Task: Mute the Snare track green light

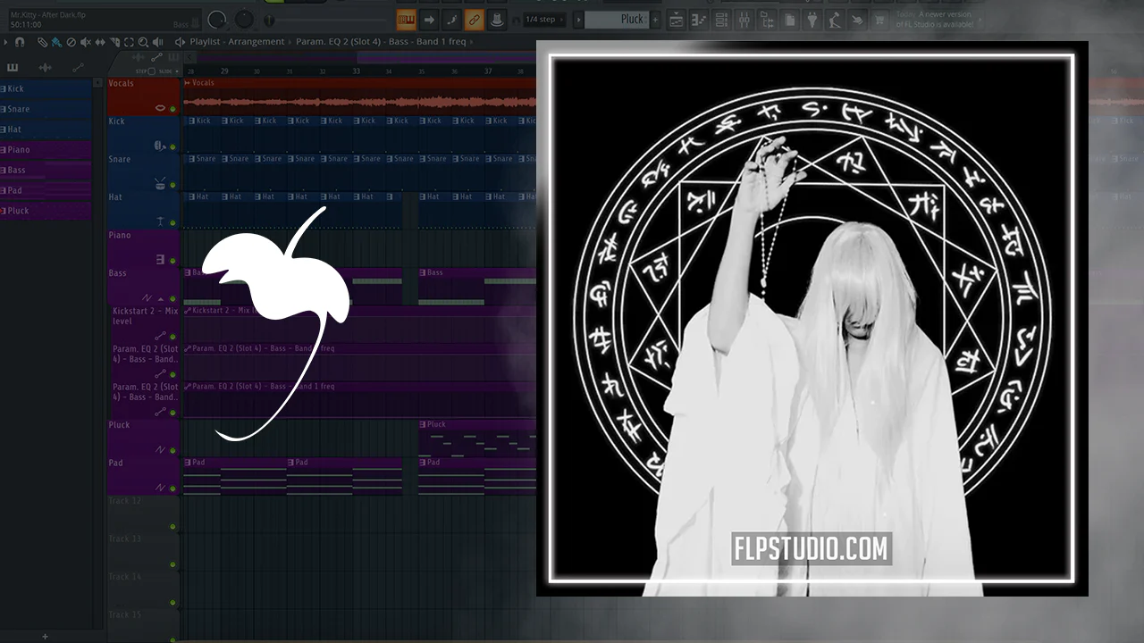Action: tap(172, 185)
